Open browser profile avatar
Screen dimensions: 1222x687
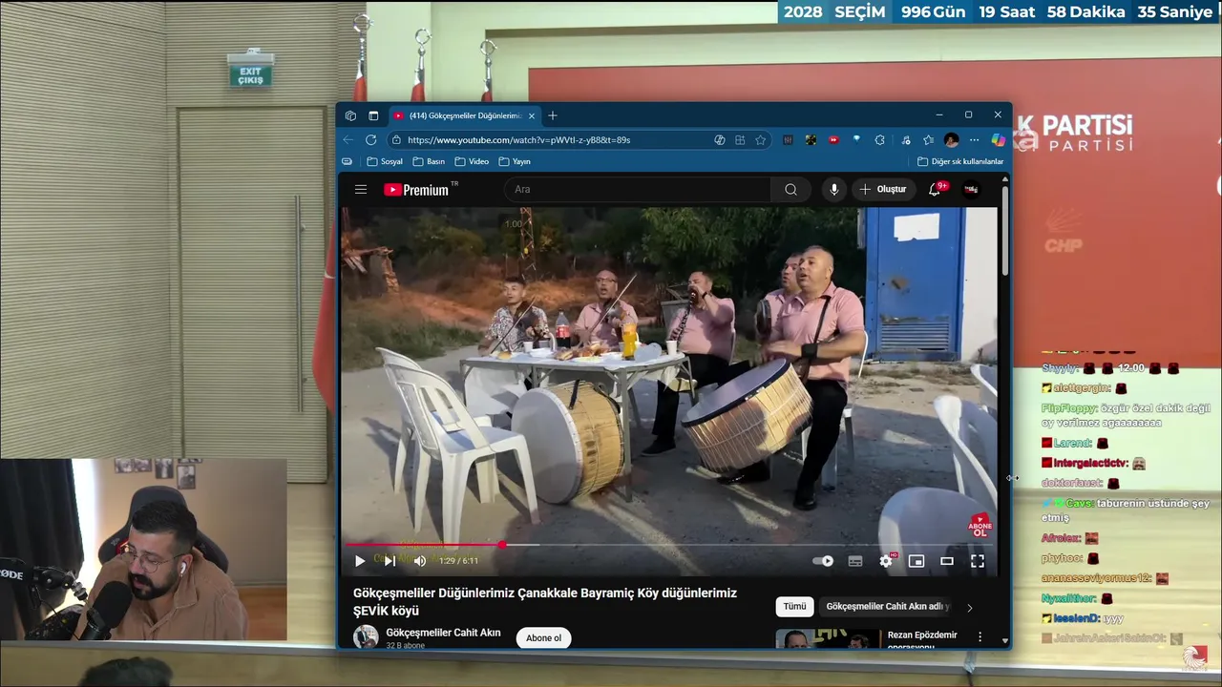pos(951,139)
